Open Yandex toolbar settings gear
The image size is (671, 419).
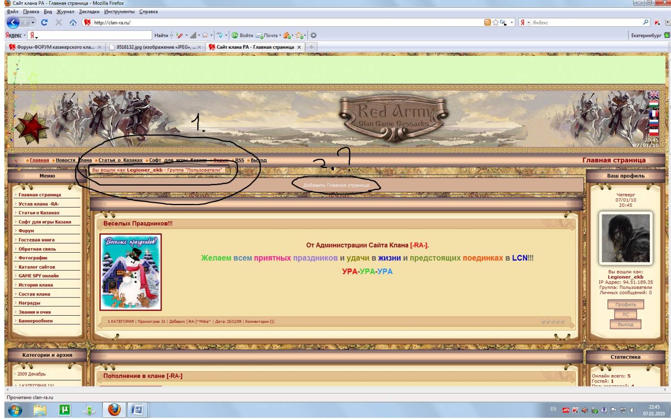point(313,35)
